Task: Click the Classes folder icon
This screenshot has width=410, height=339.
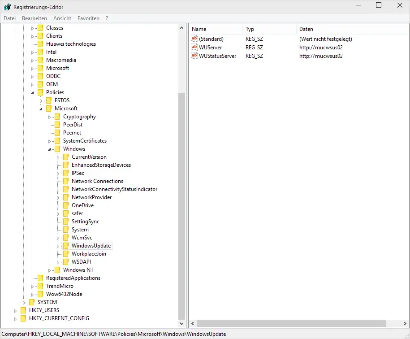Action: click(40, 28)
